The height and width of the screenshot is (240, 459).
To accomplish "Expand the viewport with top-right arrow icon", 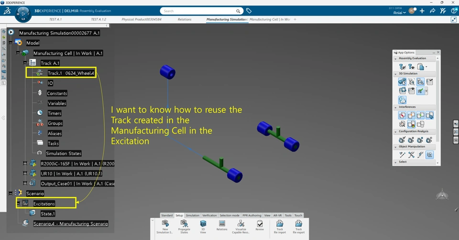I will click(453, 20).
